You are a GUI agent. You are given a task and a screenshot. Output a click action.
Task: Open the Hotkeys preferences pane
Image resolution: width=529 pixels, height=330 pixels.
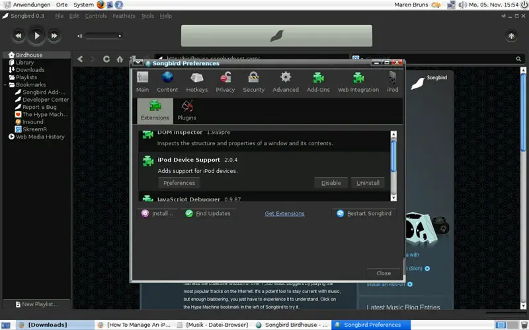197,82
